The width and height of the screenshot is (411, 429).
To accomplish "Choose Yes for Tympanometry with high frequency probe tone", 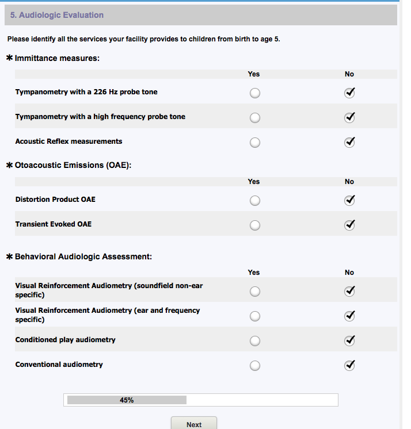I will 255,118.
